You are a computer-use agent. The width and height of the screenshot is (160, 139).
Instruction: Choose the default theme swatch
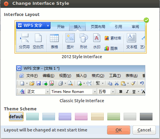tap(16, 116)
